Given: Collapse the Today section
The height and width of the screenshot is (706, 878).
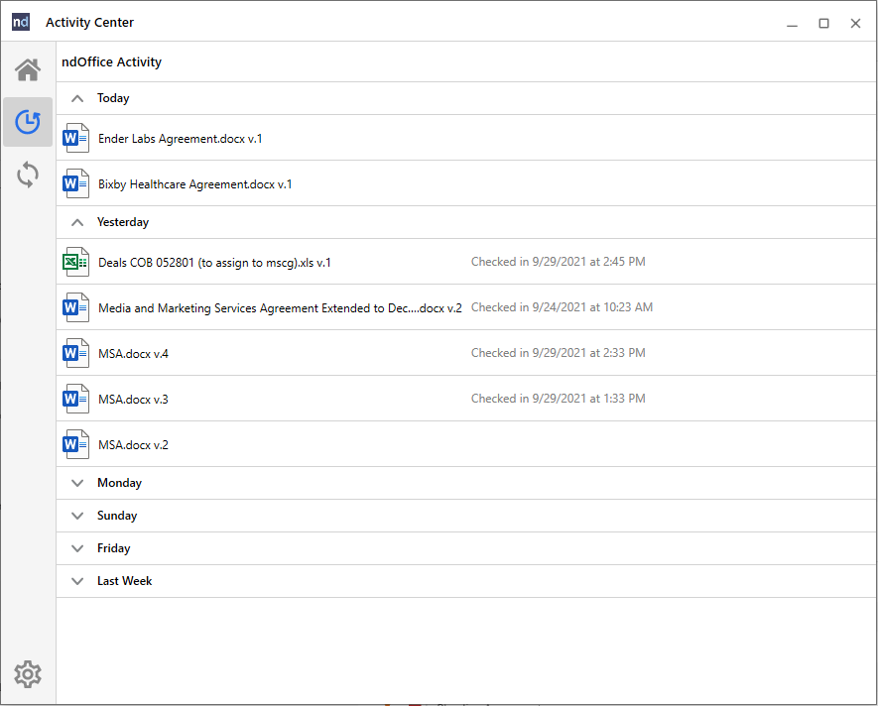Looking at the screenshot, I should (76, 98).
